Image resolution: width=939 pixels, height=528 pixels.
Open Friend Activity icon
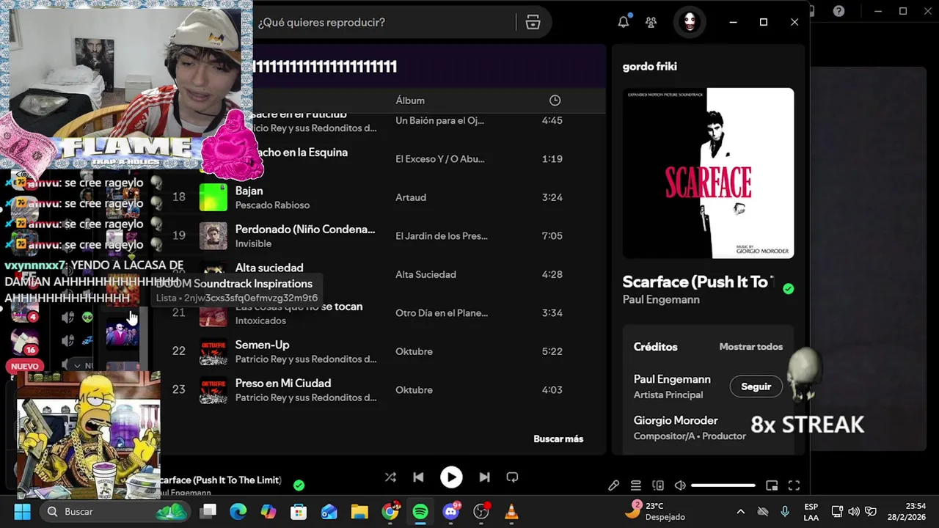[x=651, y=22]
